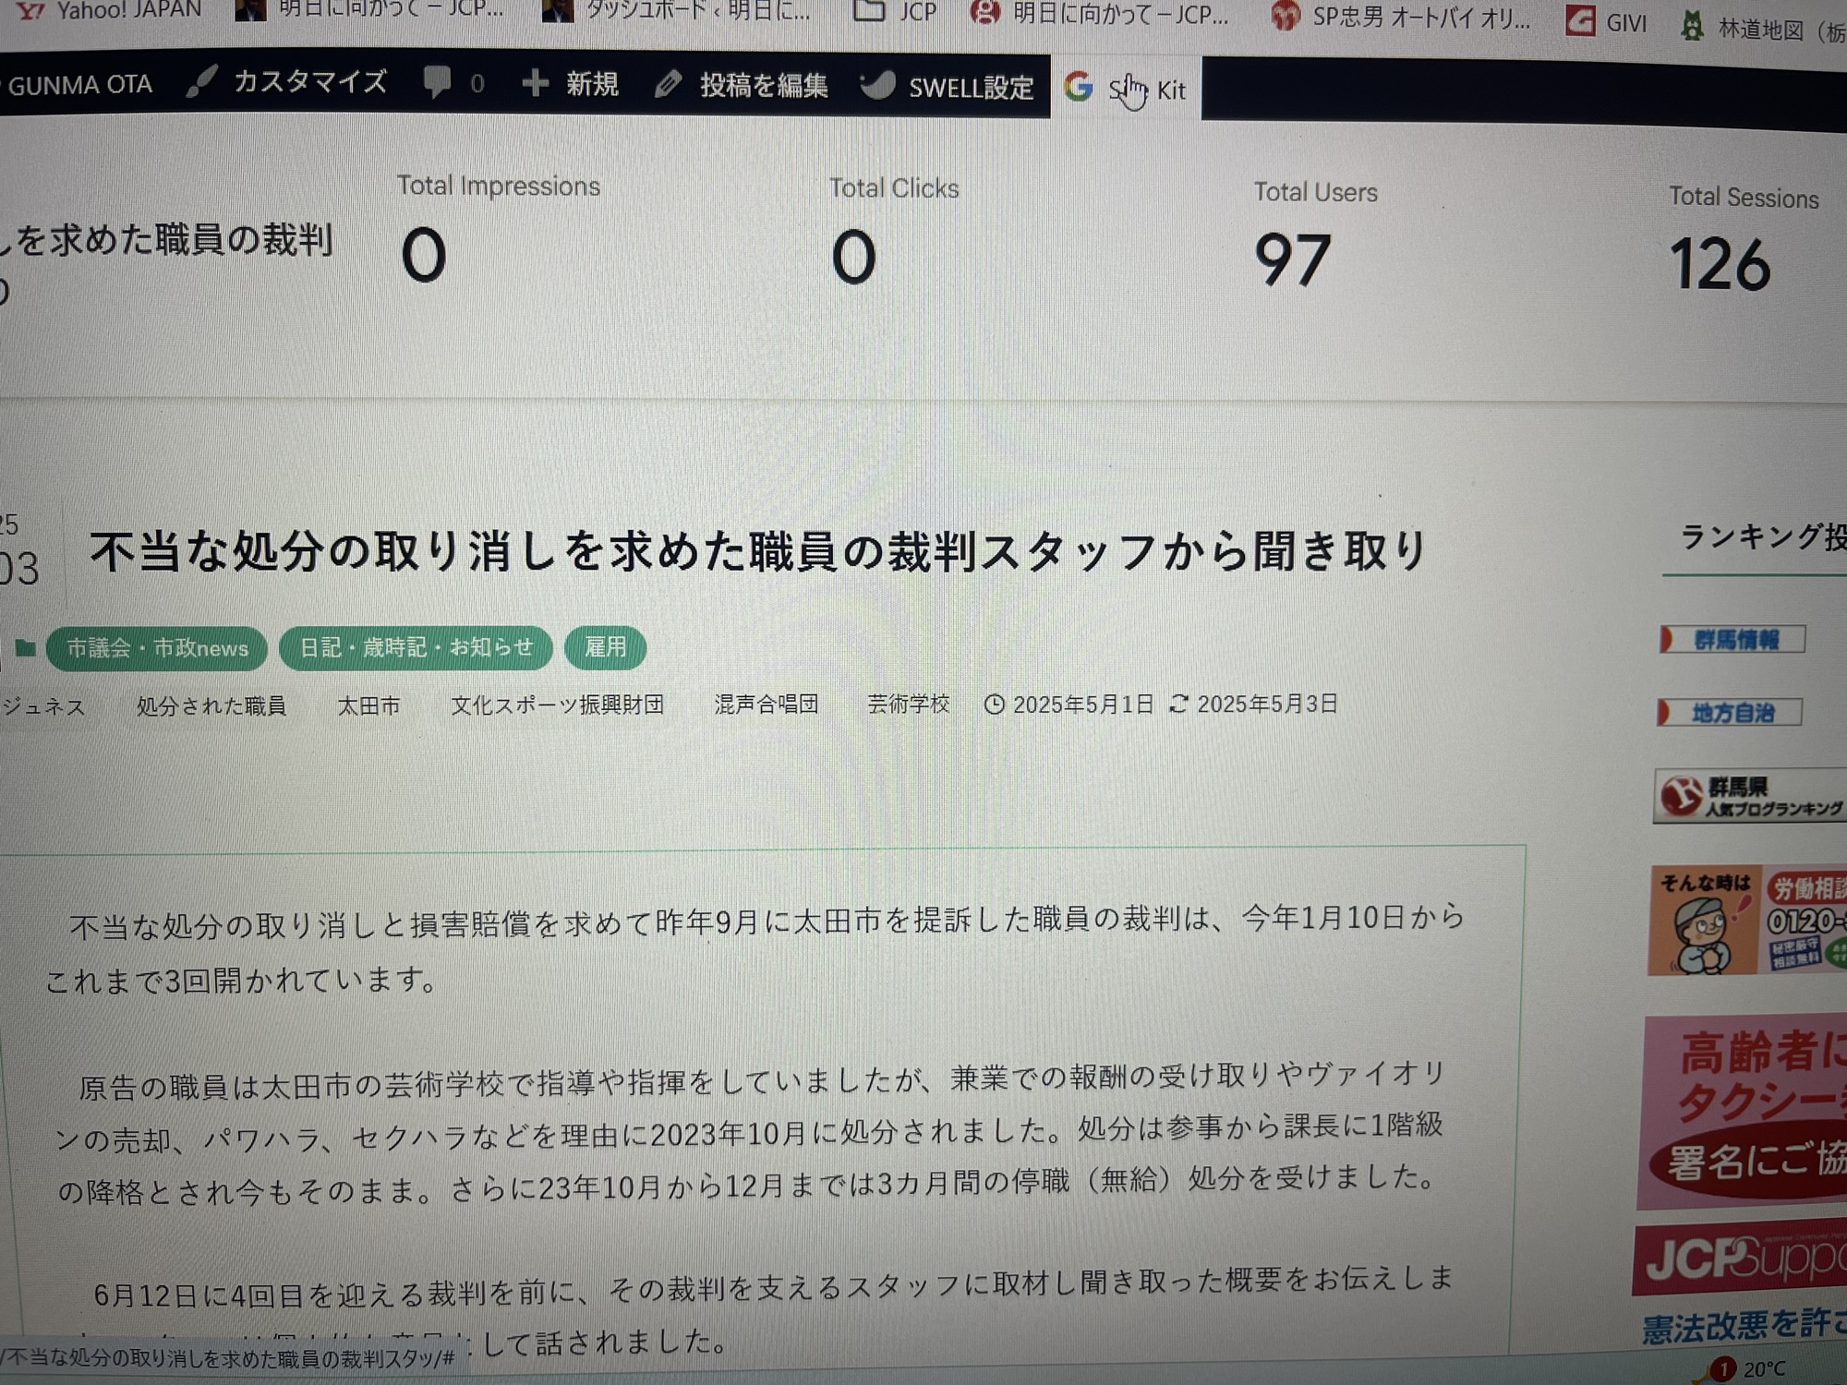Open the 芸術学校 tag link
The image size is (1847, 1385).
pyautogui.click(x=908, y=704)
